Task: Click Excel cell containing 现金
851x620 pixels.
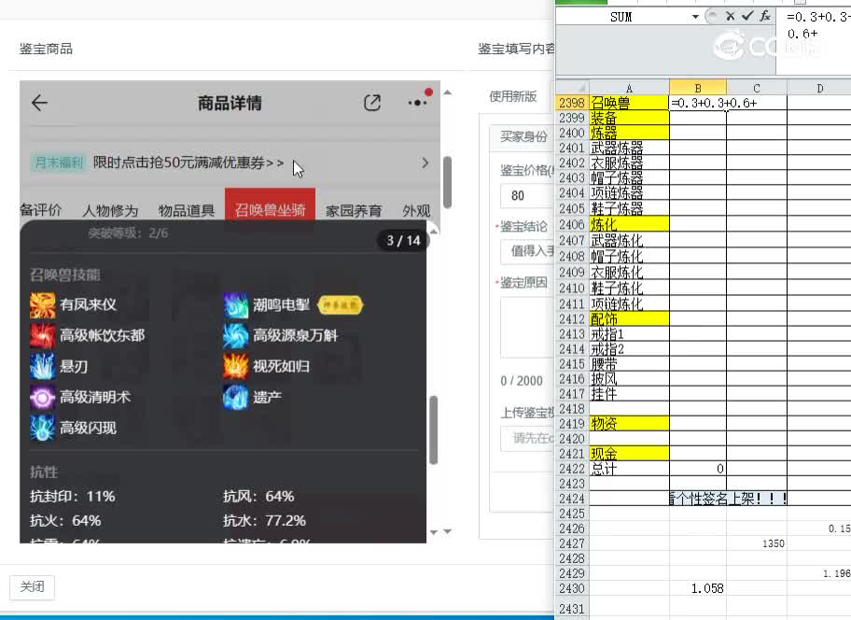Action: pyautogui.click(x=629, y=453)
